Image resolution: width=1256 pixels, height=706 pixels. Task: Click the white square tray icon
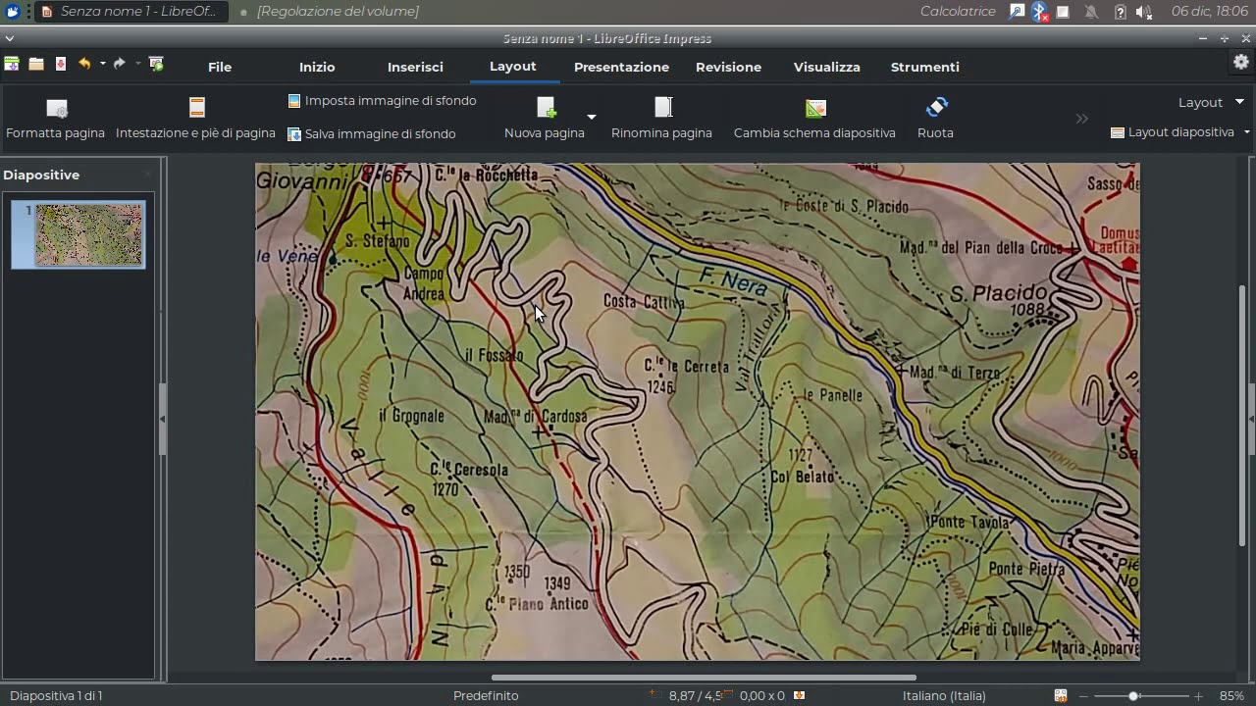click(1063, 12)
